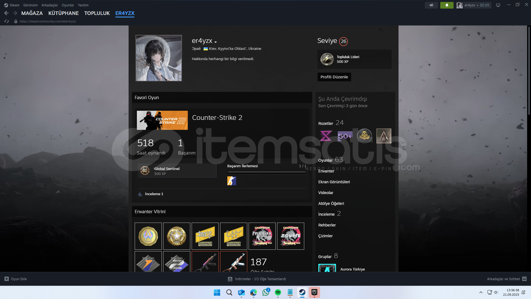The width and height of the screenshot is (531, 299).
Task: Open the Global Sentinel badge icon
Action: (145, 171)
